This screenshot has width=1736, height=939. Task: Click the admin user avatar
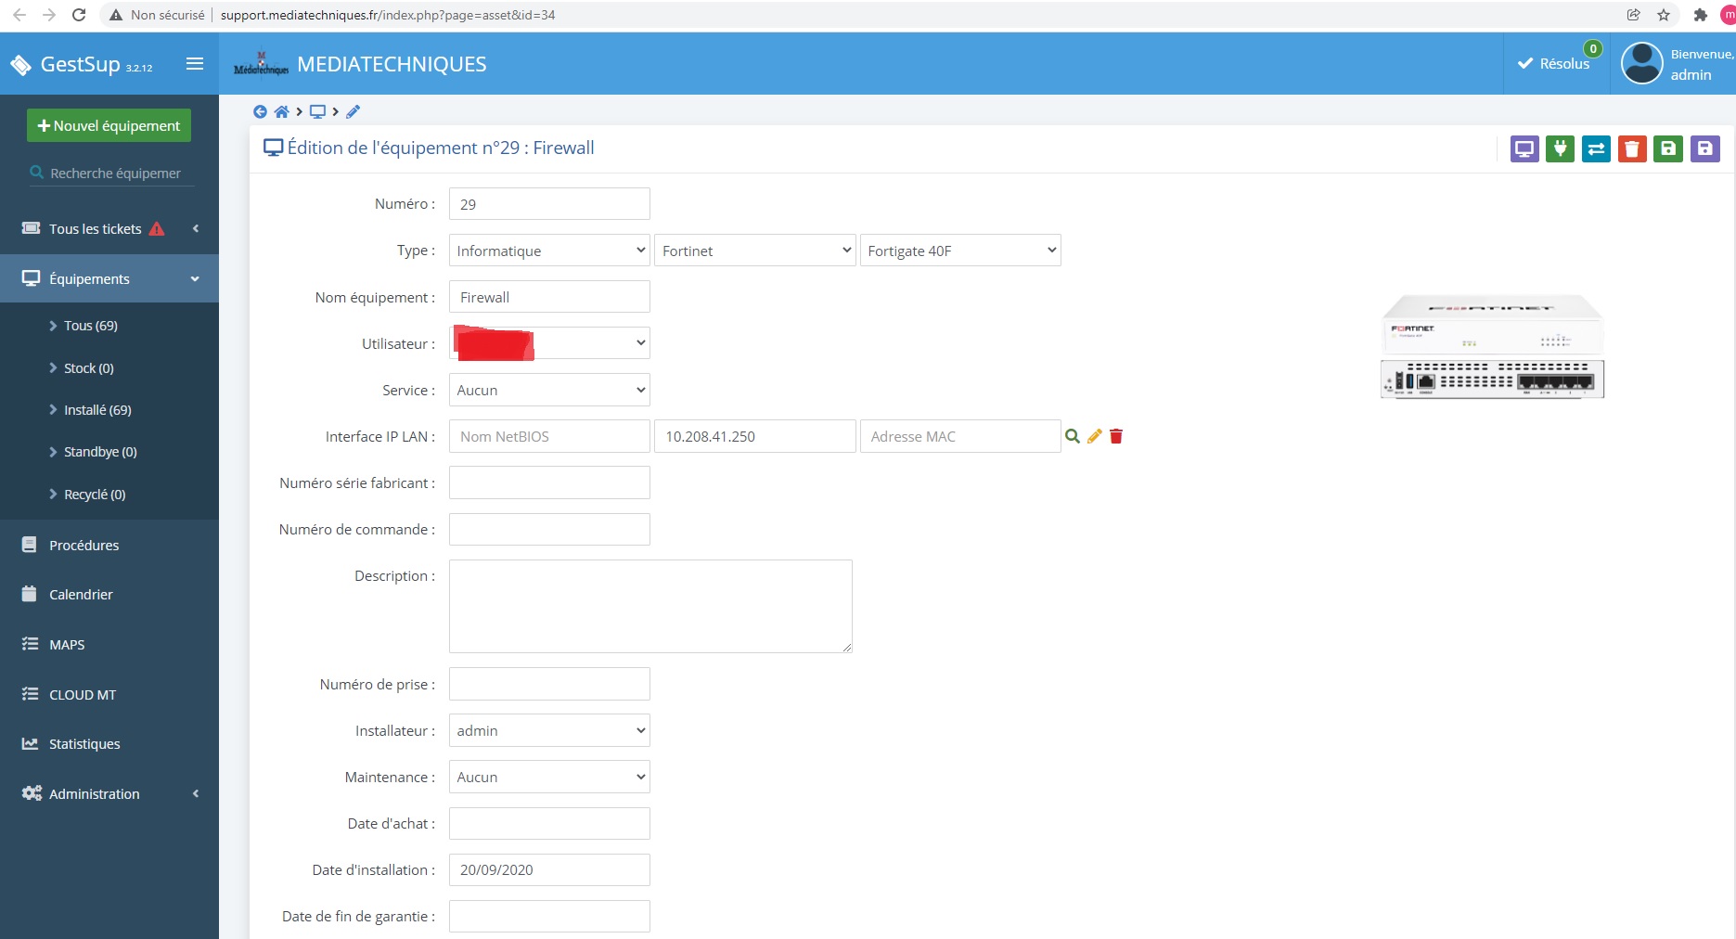(1641, 63)
